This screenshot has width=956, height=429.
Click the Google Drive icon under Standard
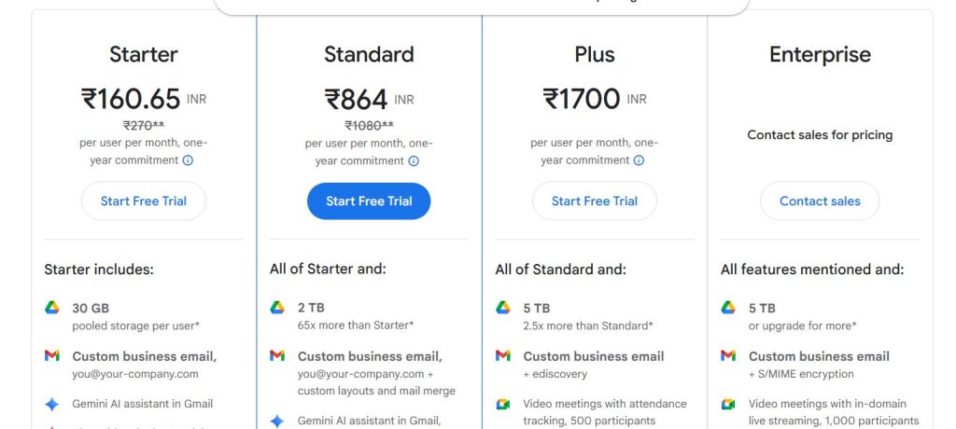point(277,308)
